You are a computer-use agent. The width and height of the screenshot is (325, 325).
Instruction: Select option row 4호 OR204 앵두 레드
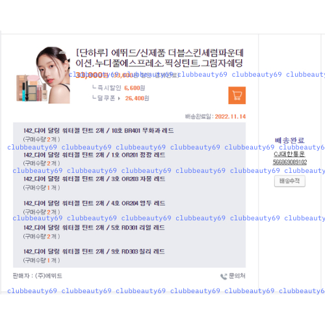(x=94, y=203)
